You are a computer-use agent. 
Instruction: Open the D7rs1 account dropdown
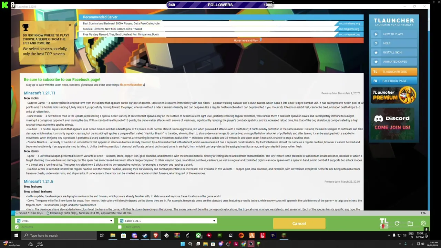(x=65, y=221)
